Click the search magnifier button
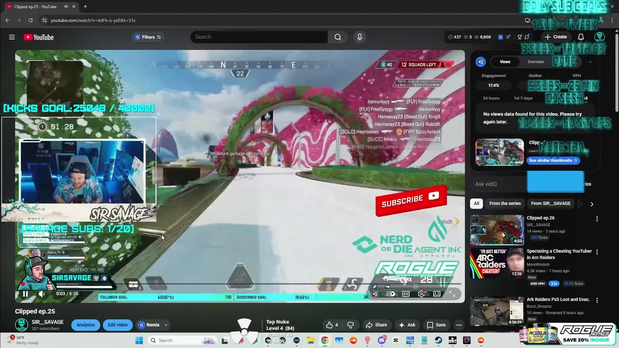The height and width of the screenshot is (348, 619). click(338, 37)
